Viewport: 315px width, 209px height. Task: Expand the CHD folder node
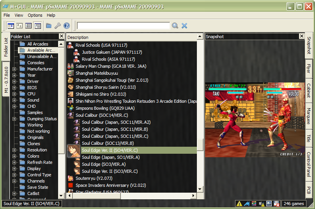[14, 106]
